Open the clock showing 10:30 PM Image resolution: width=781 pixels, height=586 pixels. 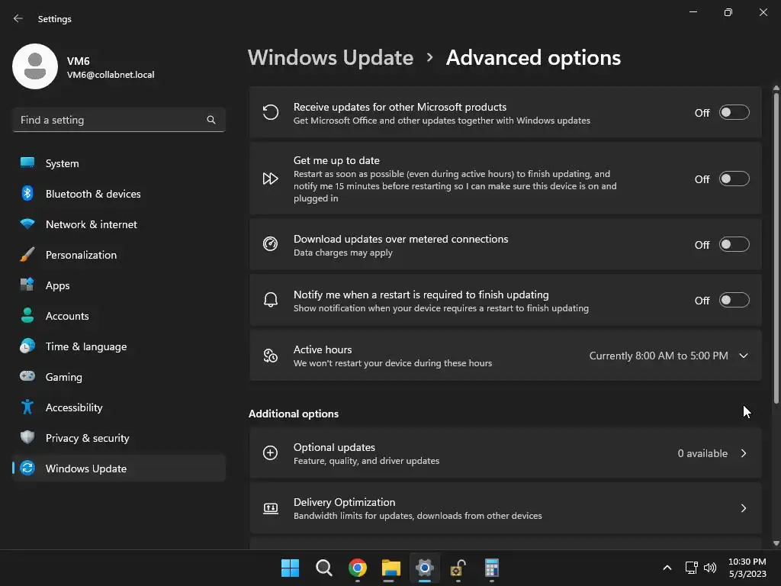747,568
